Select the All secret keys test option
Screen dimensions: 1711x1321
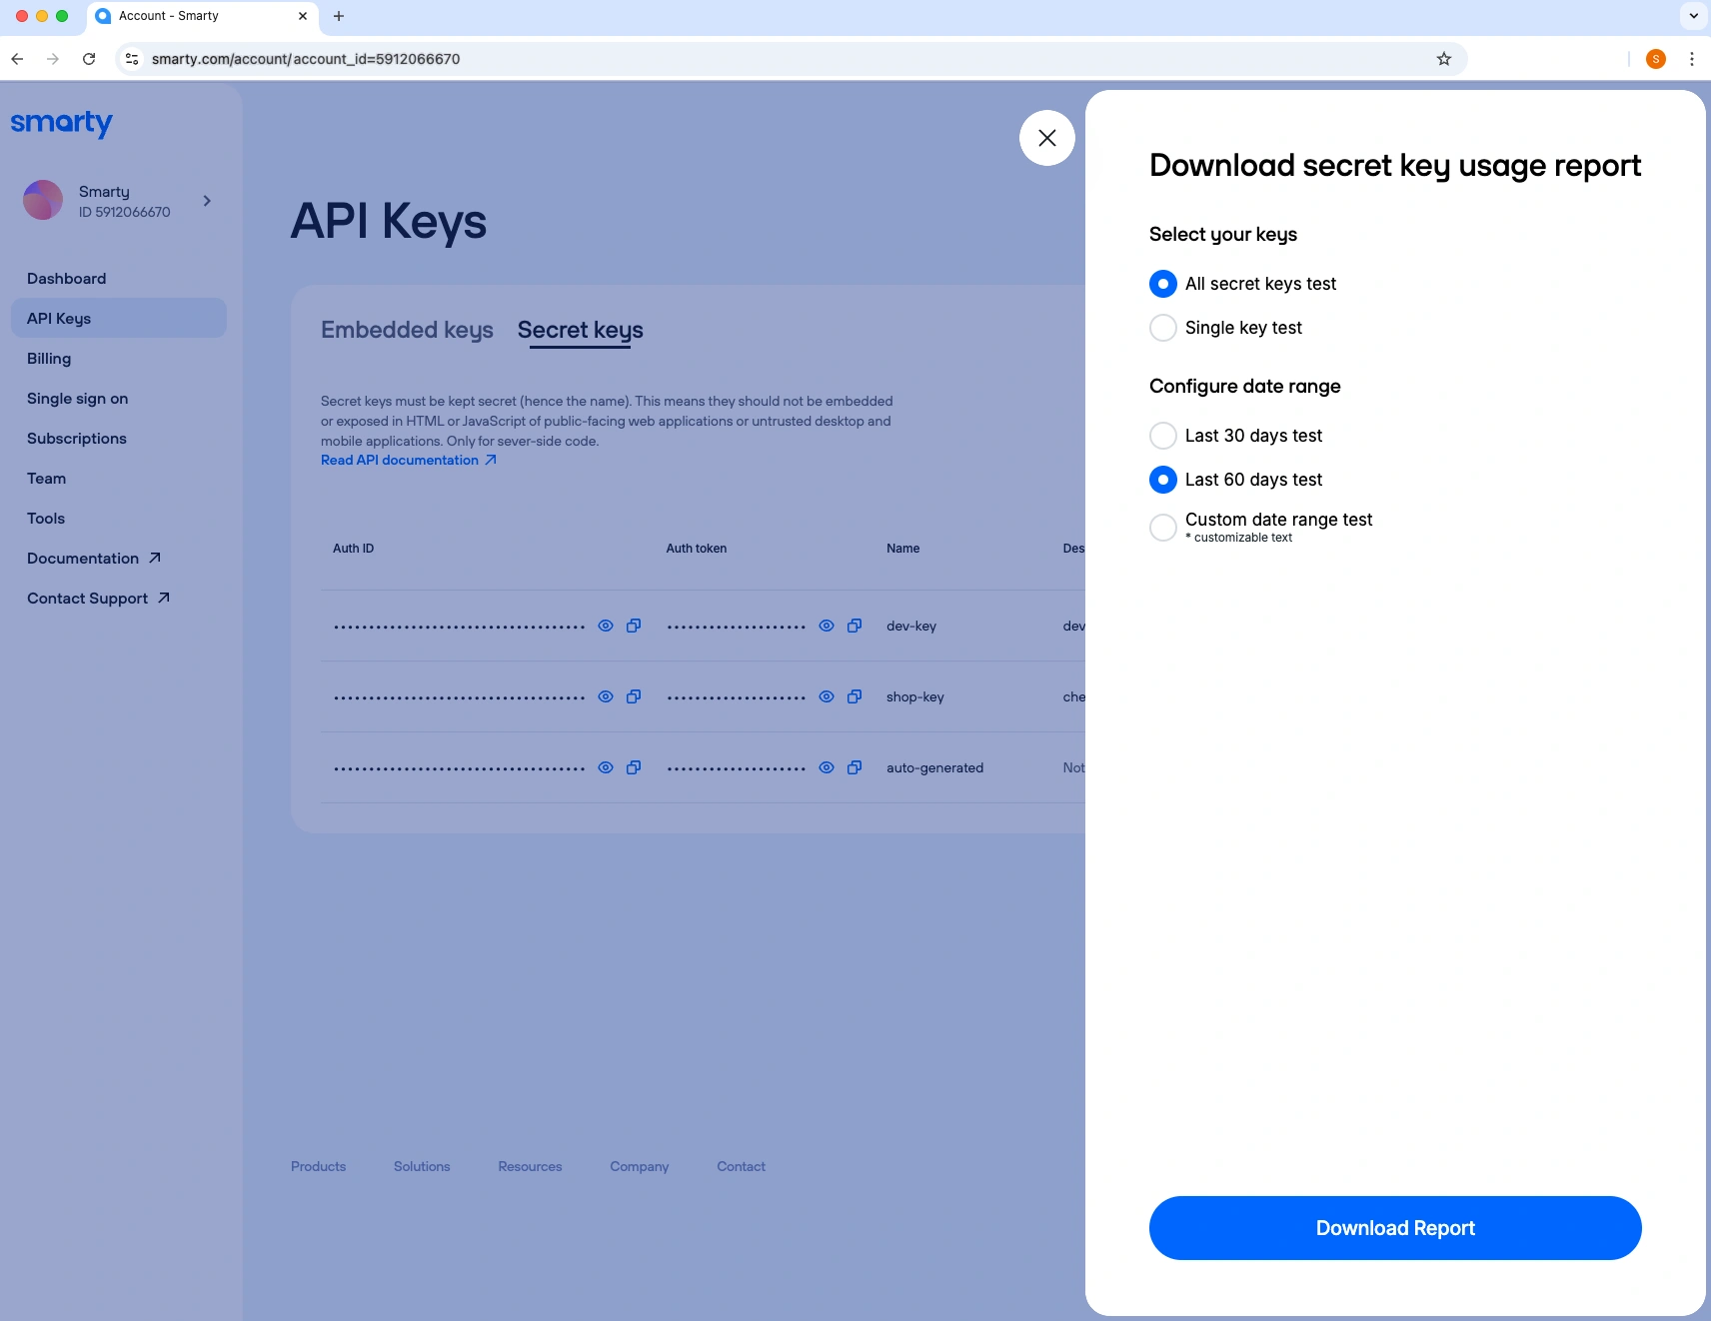pos(1162,284)
